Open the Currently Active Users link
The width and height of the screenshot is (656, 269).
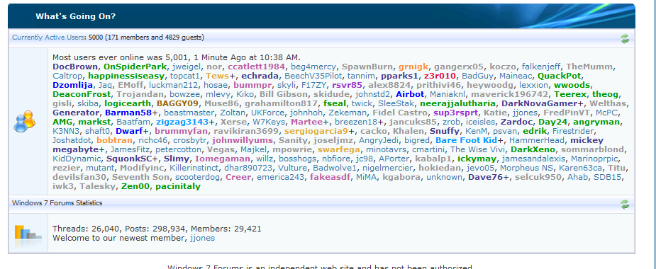[x=48, y=38]
